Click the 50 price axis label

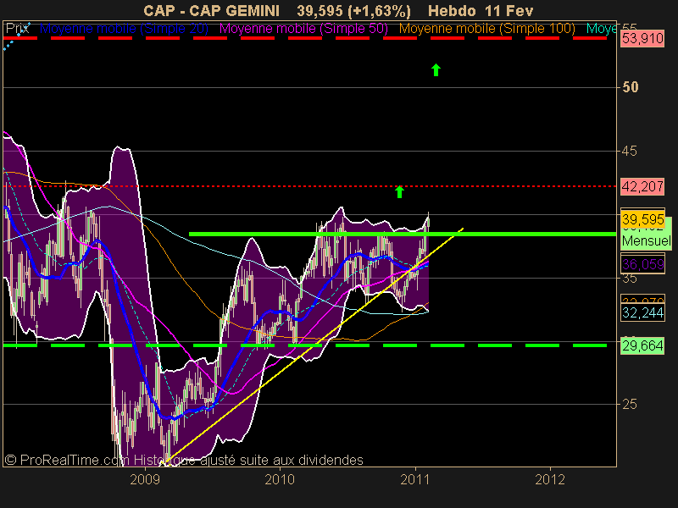[x=630, y=87]
